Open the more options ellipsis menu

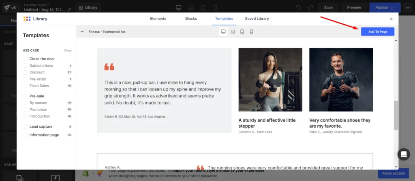pos(408,8)
